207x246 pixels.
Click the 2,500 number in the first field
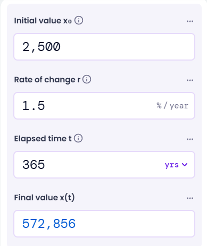pyautogui.click(x=42, y=47)
